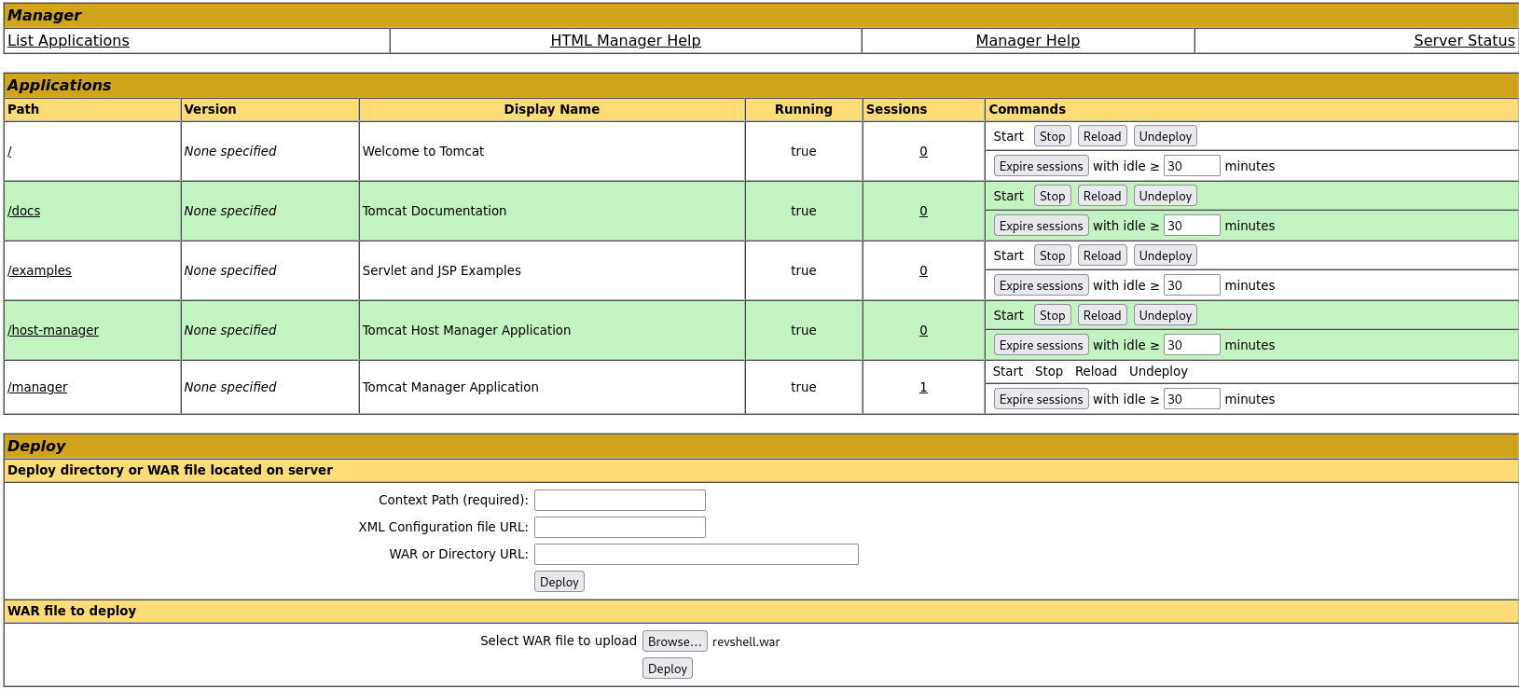The width and height of the screenshot is (1519, 689).
Task: View Server Status page
Action: point(1464,40)
